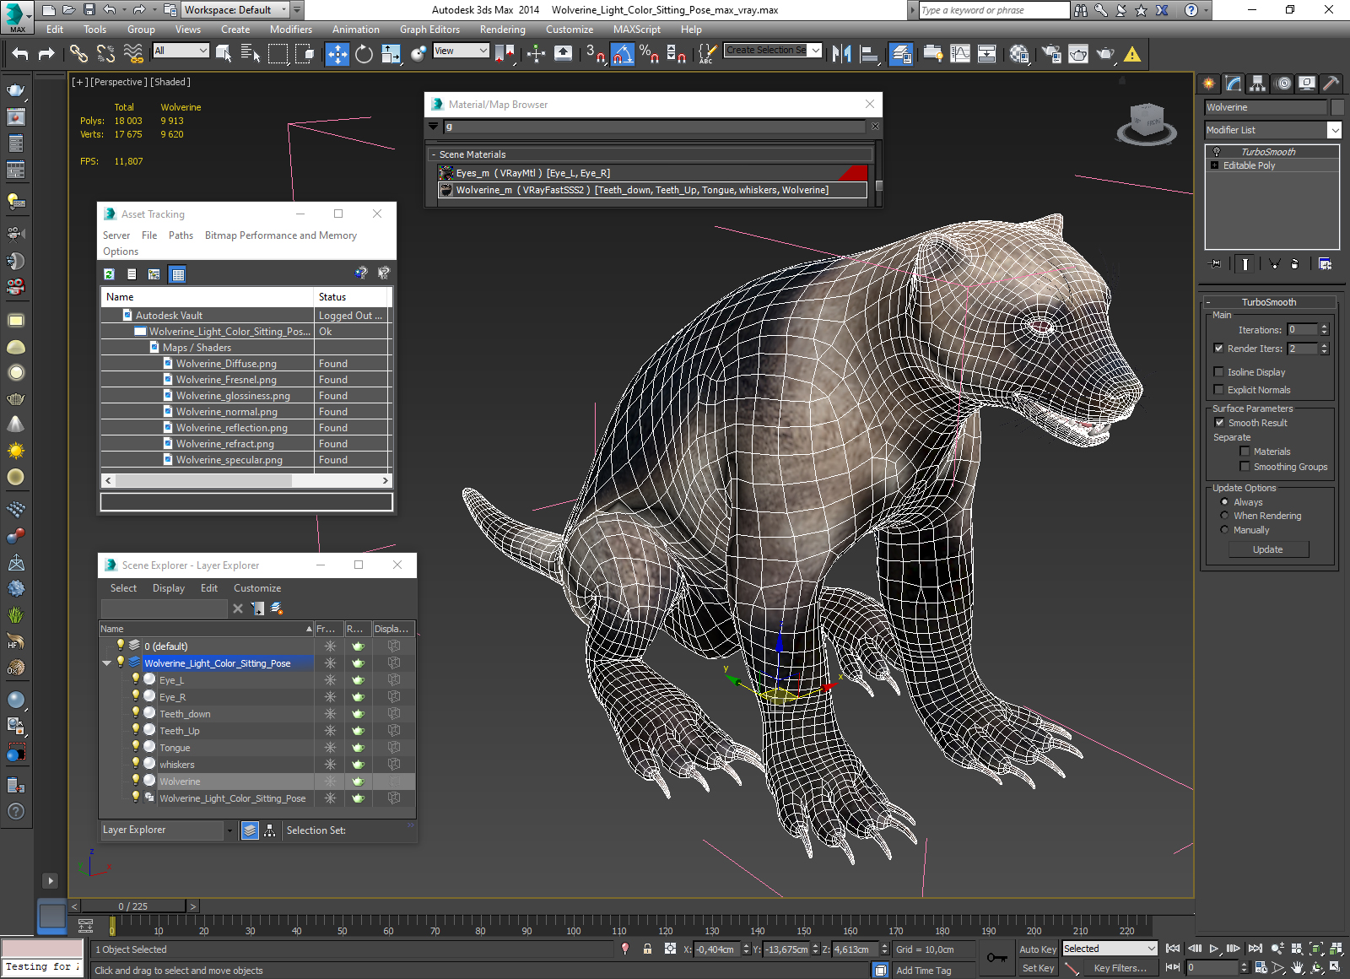1350x979 pixels.
Task: Click the Play Animation button
Action: [x=1214, y=949]
